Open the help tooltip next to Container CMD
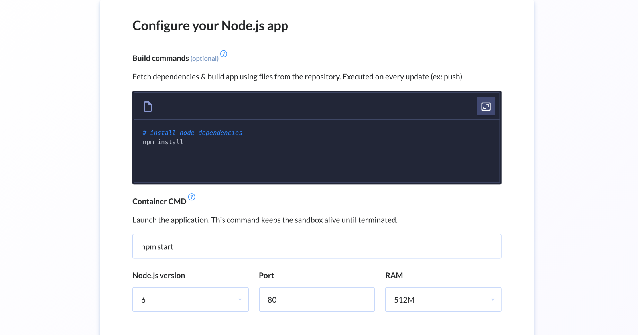The width and height of the screenshot is (638, 335). pos(192,197)
